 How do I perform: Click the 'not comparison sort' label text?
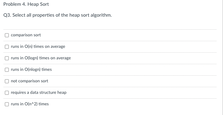pyautogui.click(x=29, y=81)
